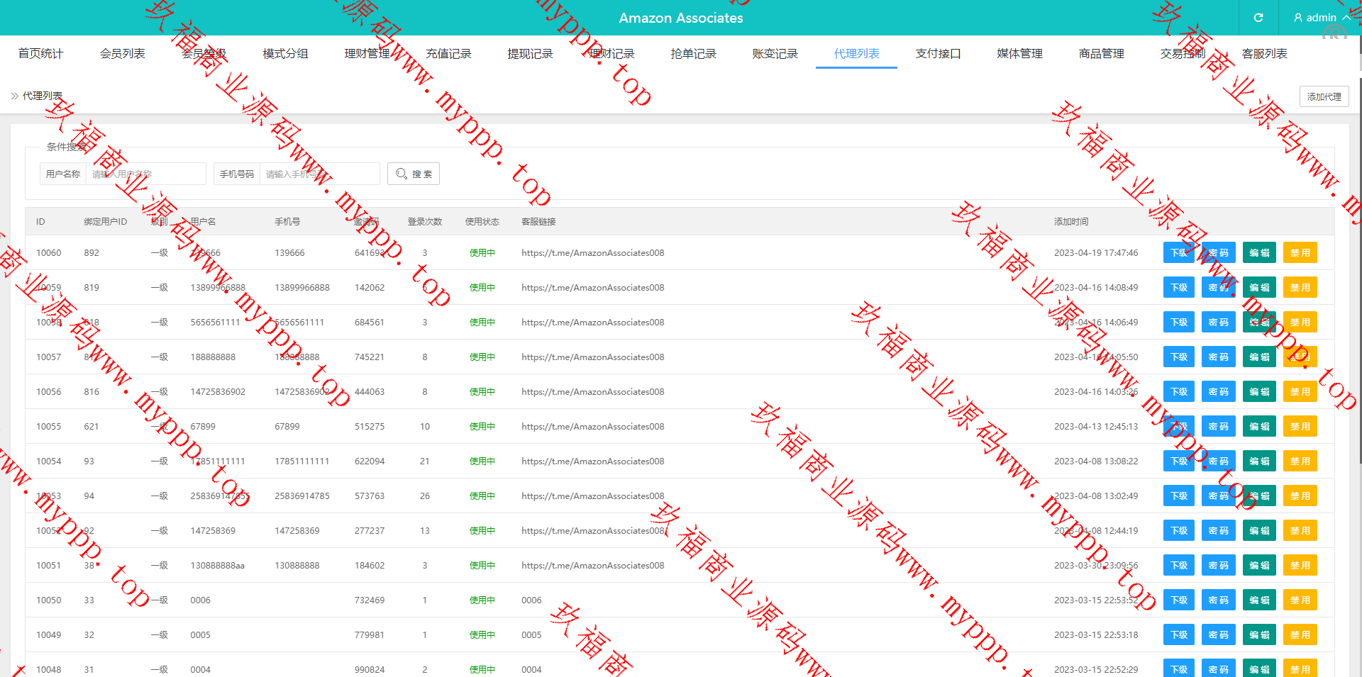Switch to the 首页统计 tab
The width and height of the screenshot is (1362, 677).
pos(40,54)
